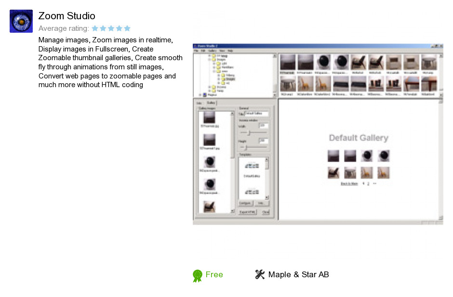Click round table thumbnail in Default Gallery preview
The image size is (453, 297).
point(350,173)
